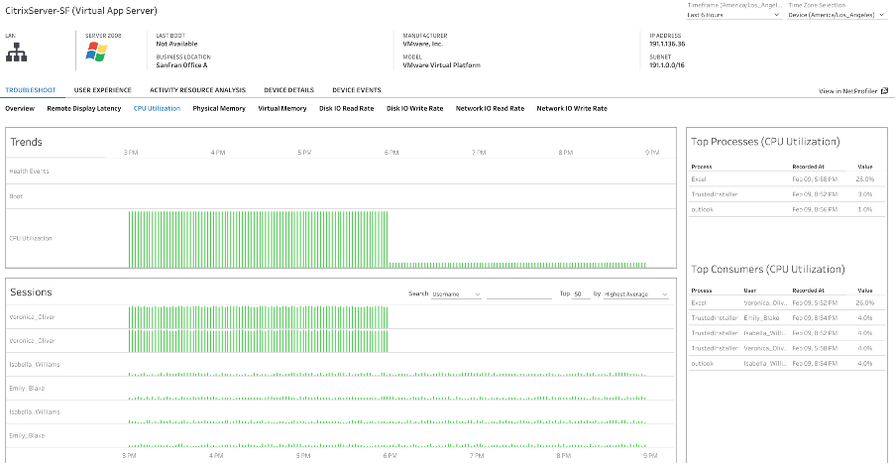The height and width of the screenshot is (464, 896).
Task: Select the Overview sub-tab
Action: tap(20, 108)
